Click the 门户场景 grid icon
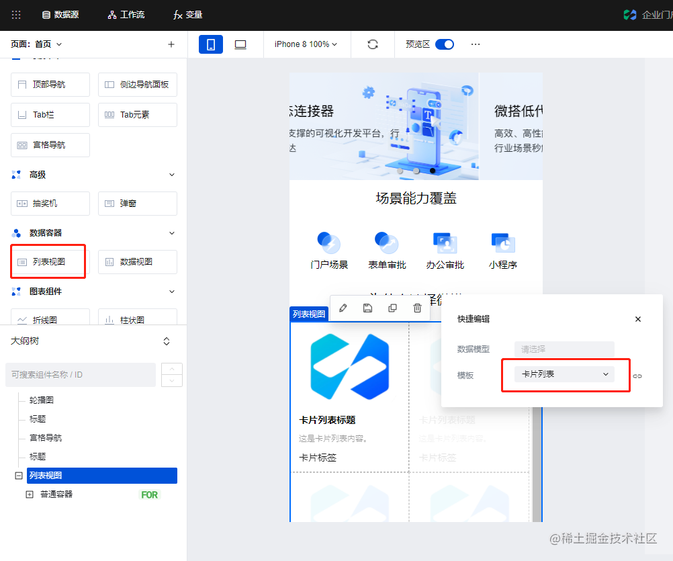This screenshot has width=673, height=561. pos(328,243)
